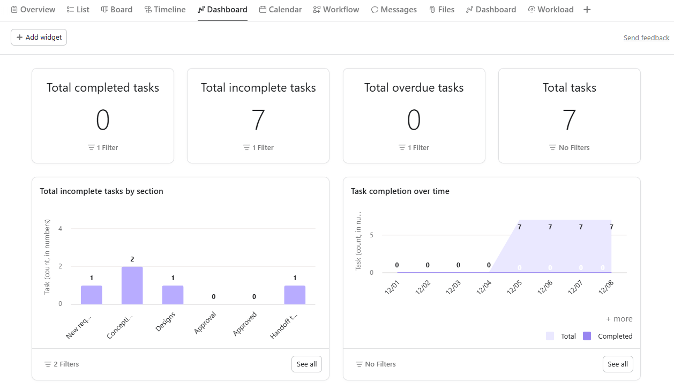Expand the legend with the more link

(619, 318)
